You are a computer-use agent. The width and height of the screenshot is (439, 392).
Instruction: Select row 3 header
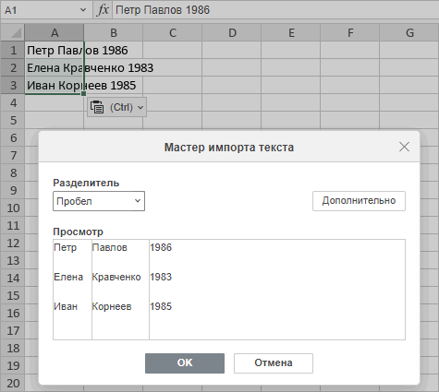pos(13,85)
